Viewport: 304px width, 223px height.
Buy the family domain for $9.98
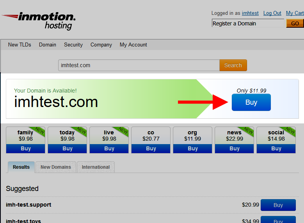pos(26,148)
